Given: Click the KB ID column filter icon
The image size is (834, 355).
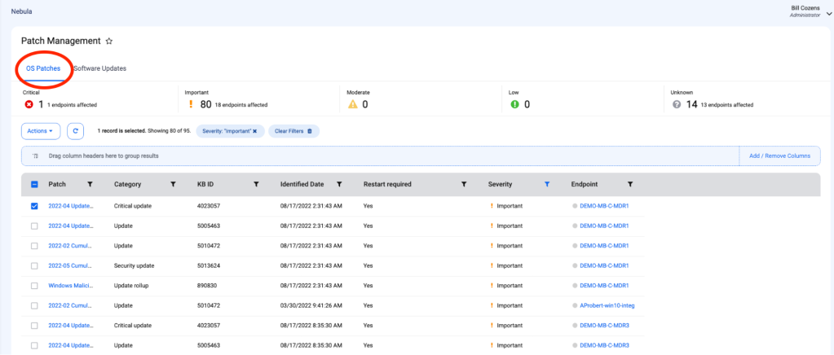Looking at the screenshot, I should (x=256, y=185).
